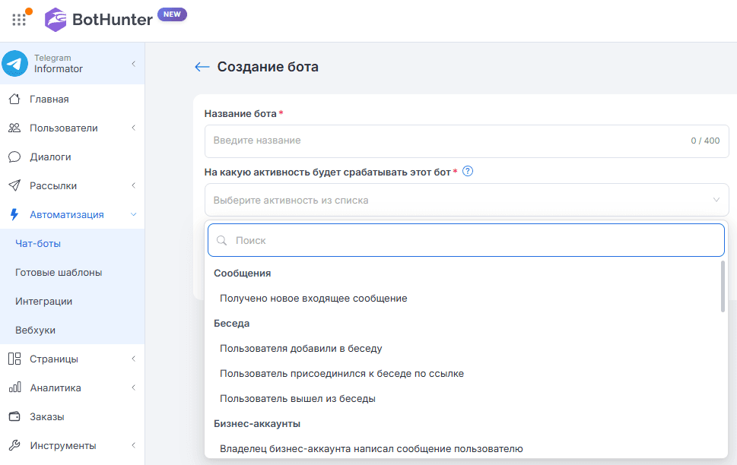The image size is (737, 465).
Task: Go back using the arrow near Создание бота
Action: point(202,67)
